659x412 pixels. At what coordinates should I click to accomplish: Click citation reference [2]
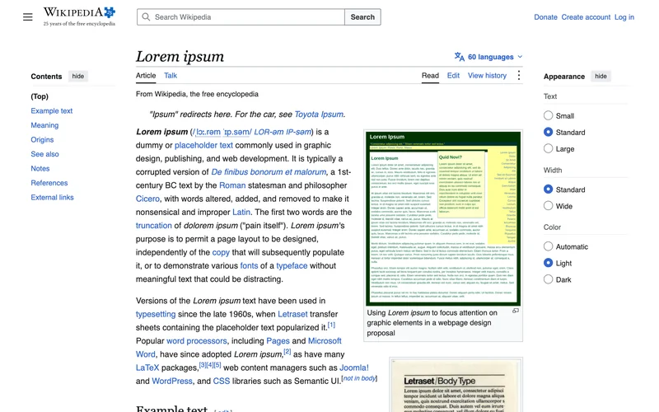pos(287,352)
